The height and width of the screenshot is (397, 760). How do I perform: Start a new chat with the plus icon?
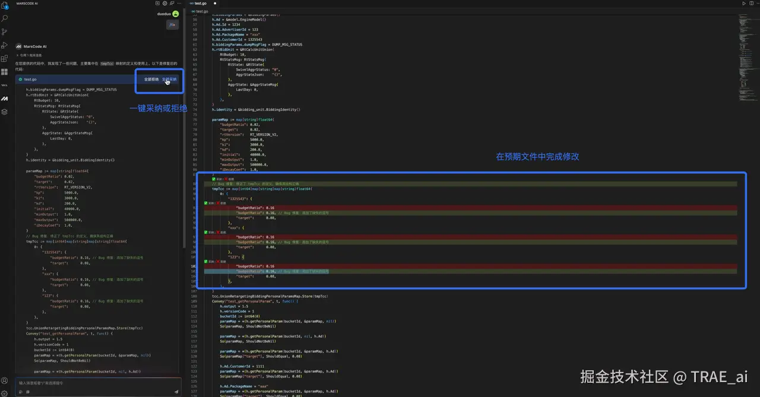click(x=159, y=3)
